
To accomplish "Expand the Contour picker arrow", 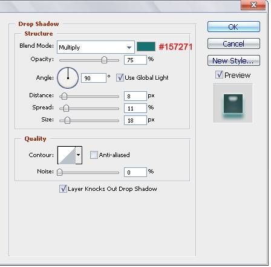I will point(79,155).
